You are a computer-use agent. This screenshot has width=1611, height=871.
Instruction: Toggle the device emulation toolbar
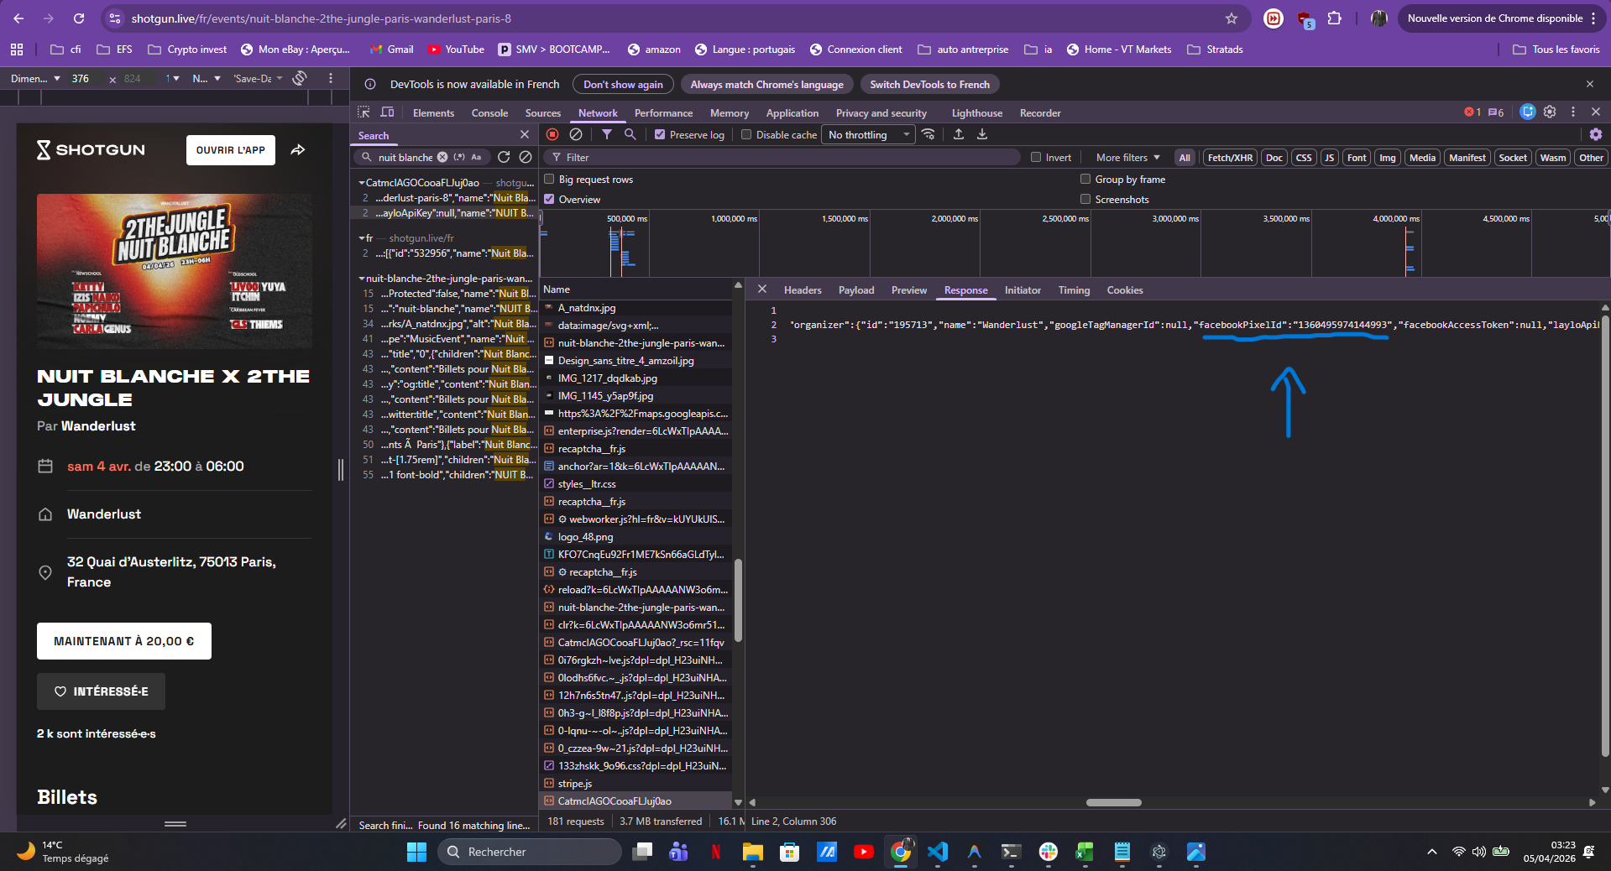[x=387, y=112]
